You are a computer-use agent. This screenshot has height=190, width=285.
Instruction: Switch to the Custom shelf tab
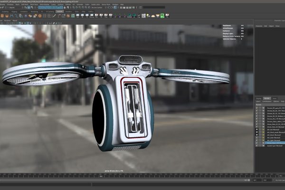point(60,11)
